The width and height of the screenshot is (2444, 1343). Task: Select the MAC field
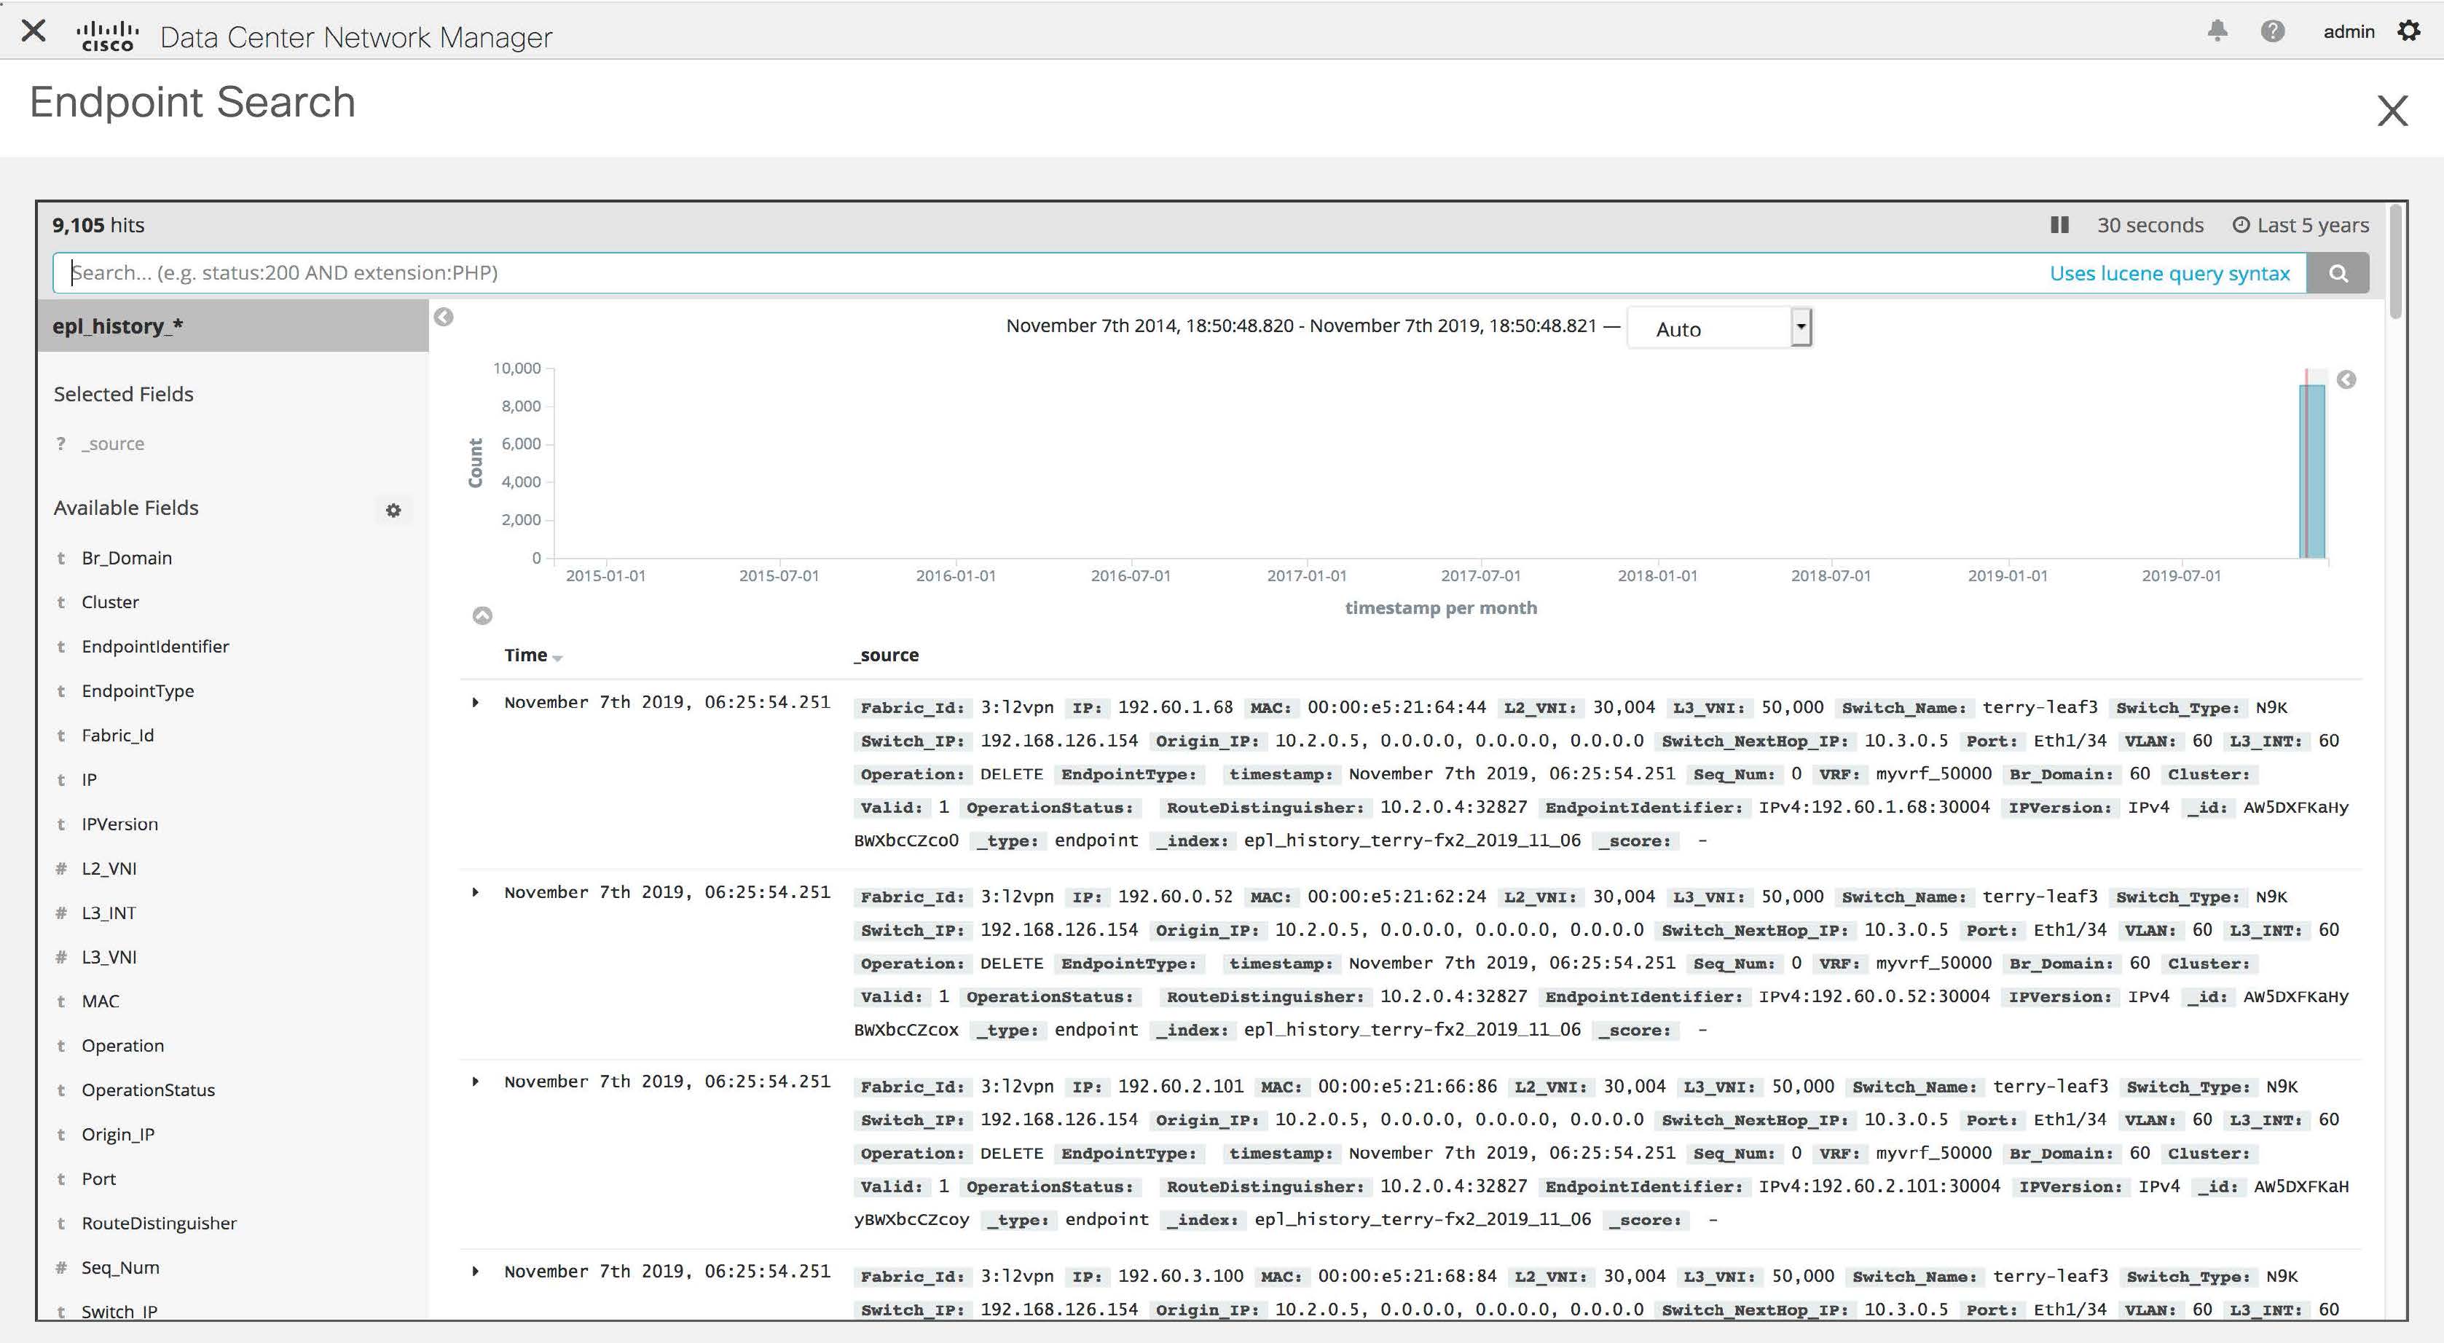click(101, 1001)
